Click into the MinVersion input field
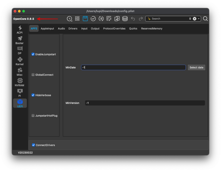The width and height of the screenshot is (221, 171). click(145, 103)
